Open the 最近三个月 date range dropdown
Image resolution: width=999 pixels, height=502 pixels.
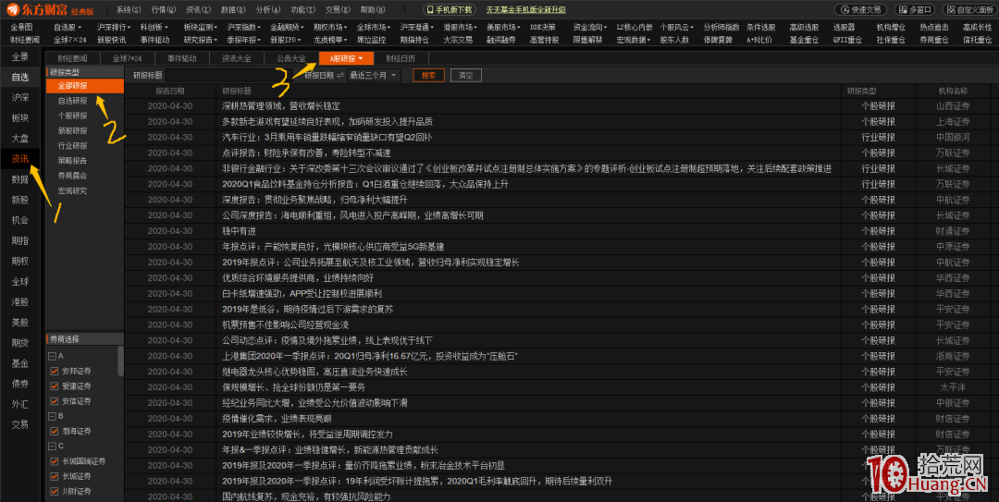[x=374, y=75]
